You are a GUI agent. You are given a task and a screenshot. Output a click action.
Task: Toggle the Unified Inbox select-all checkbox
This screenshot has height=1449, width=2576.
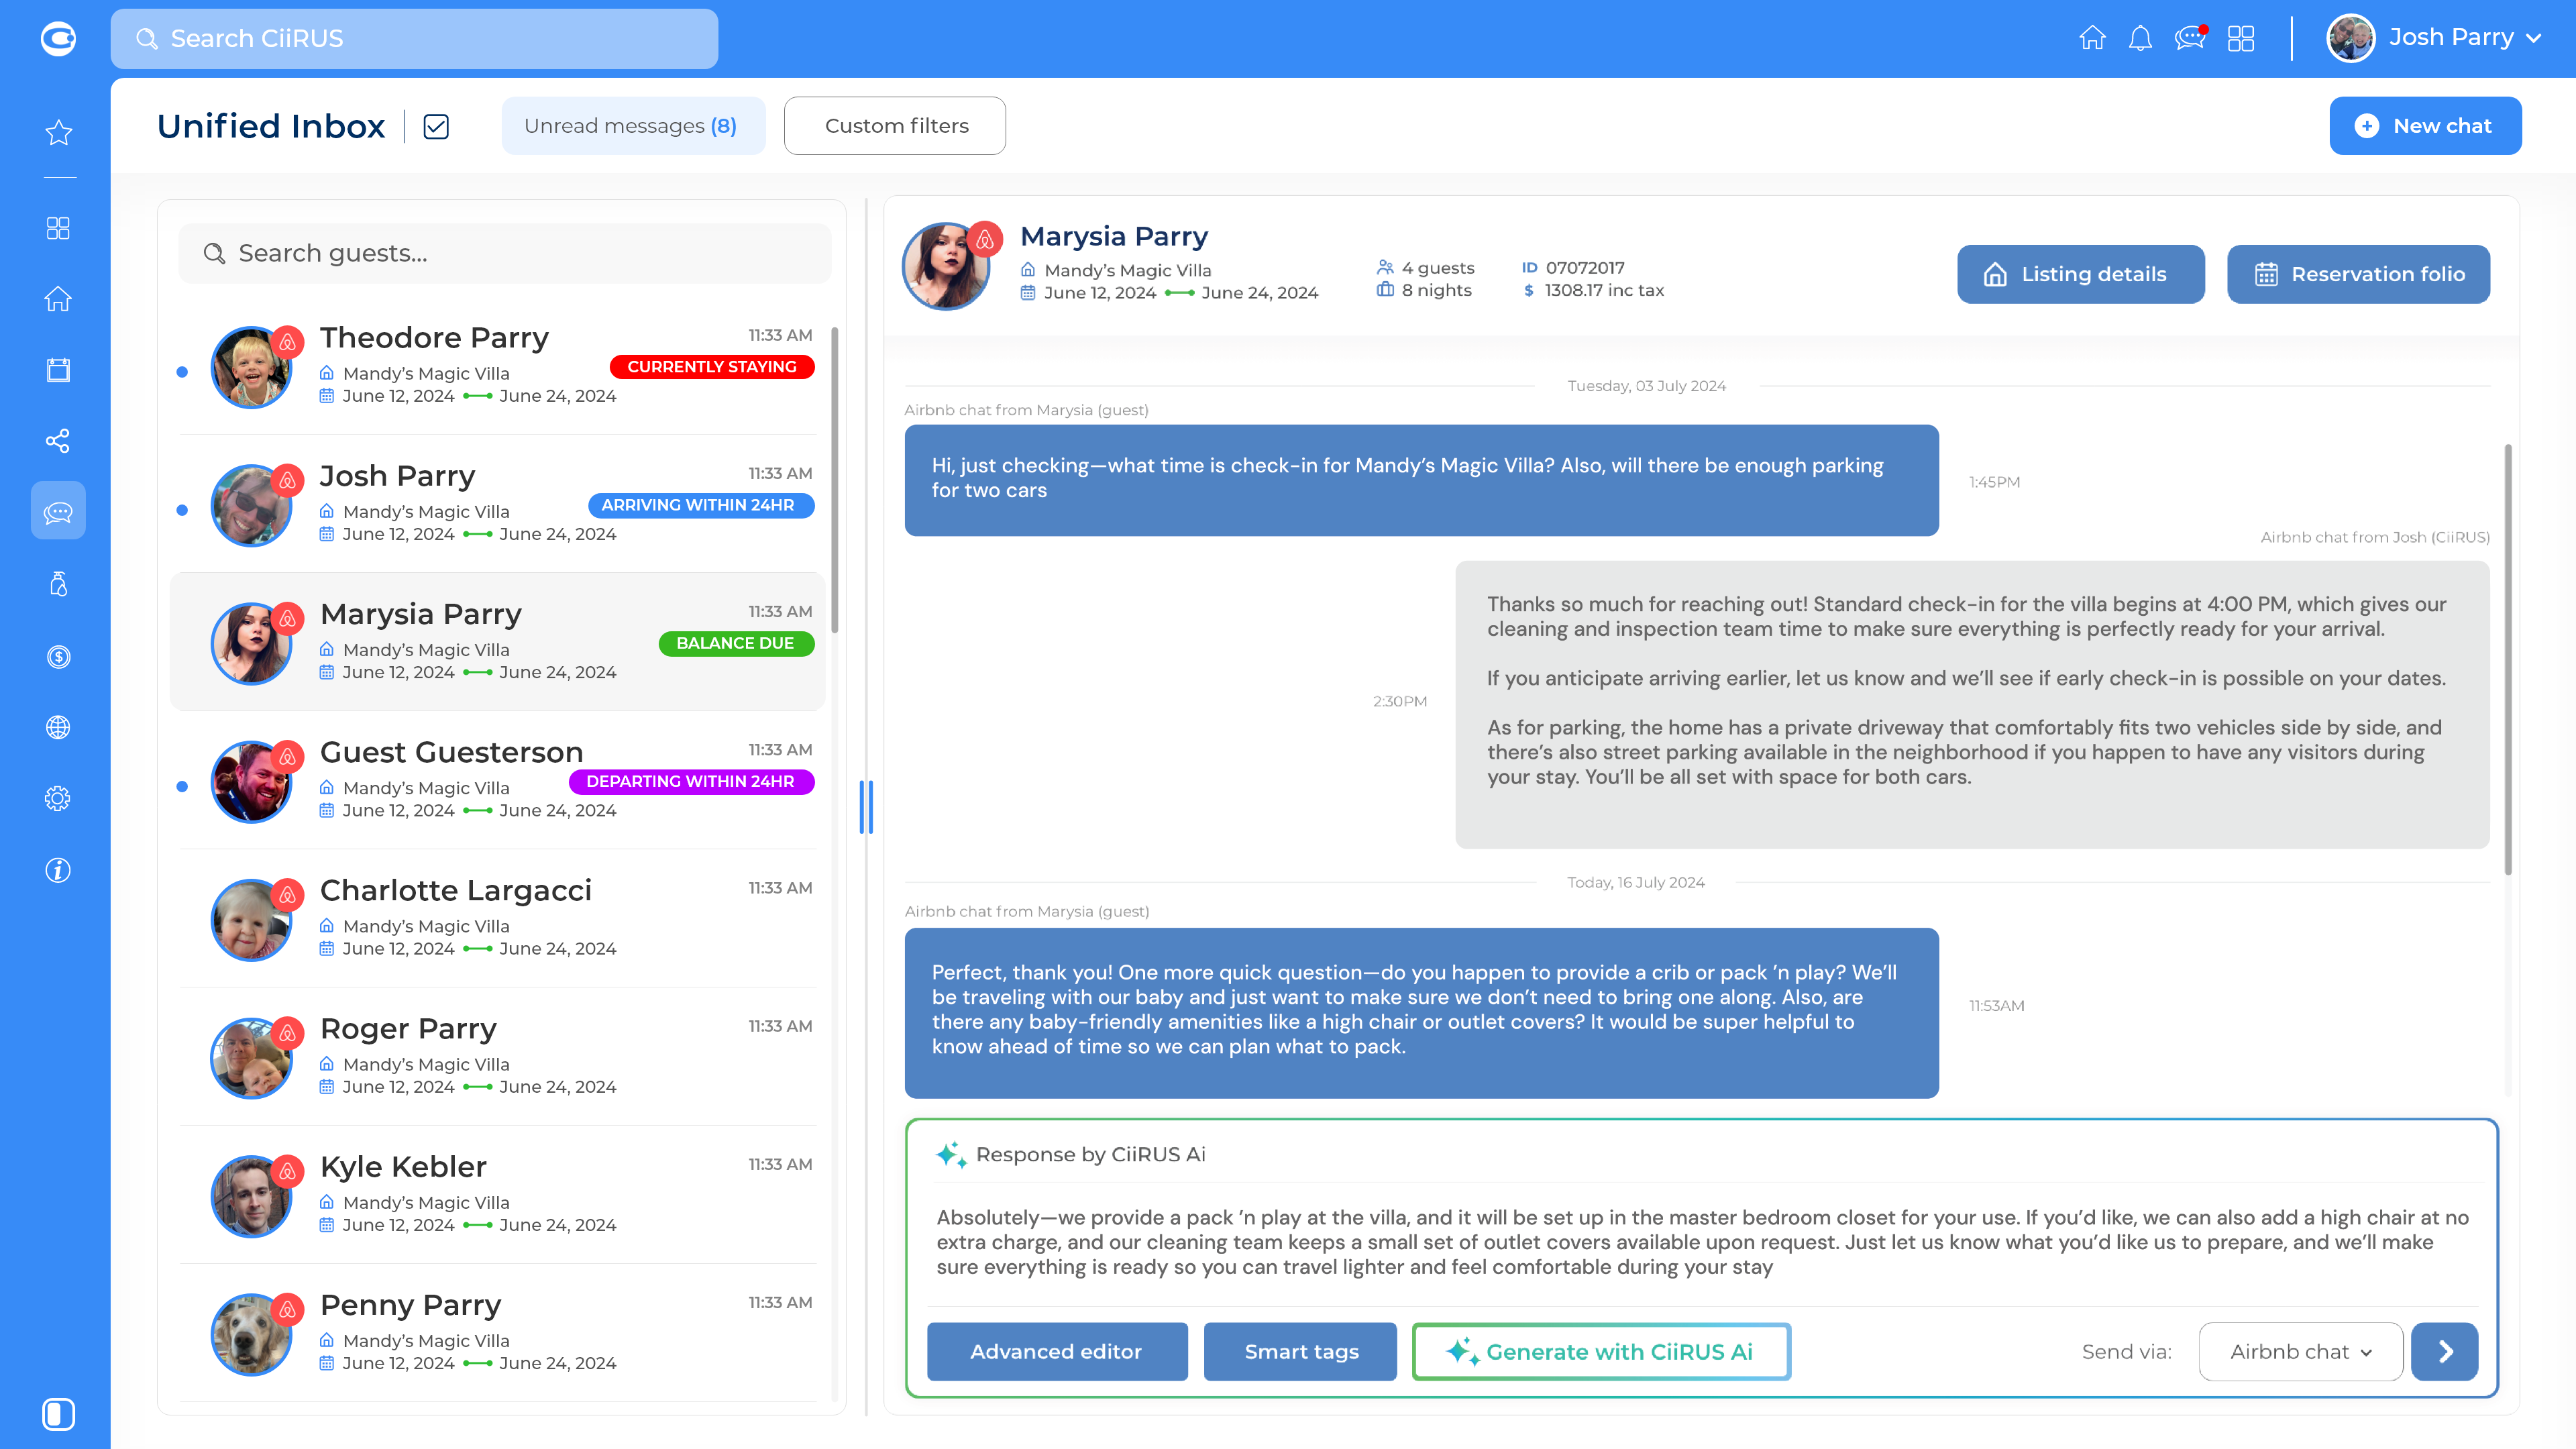click(x=436, y=127)
